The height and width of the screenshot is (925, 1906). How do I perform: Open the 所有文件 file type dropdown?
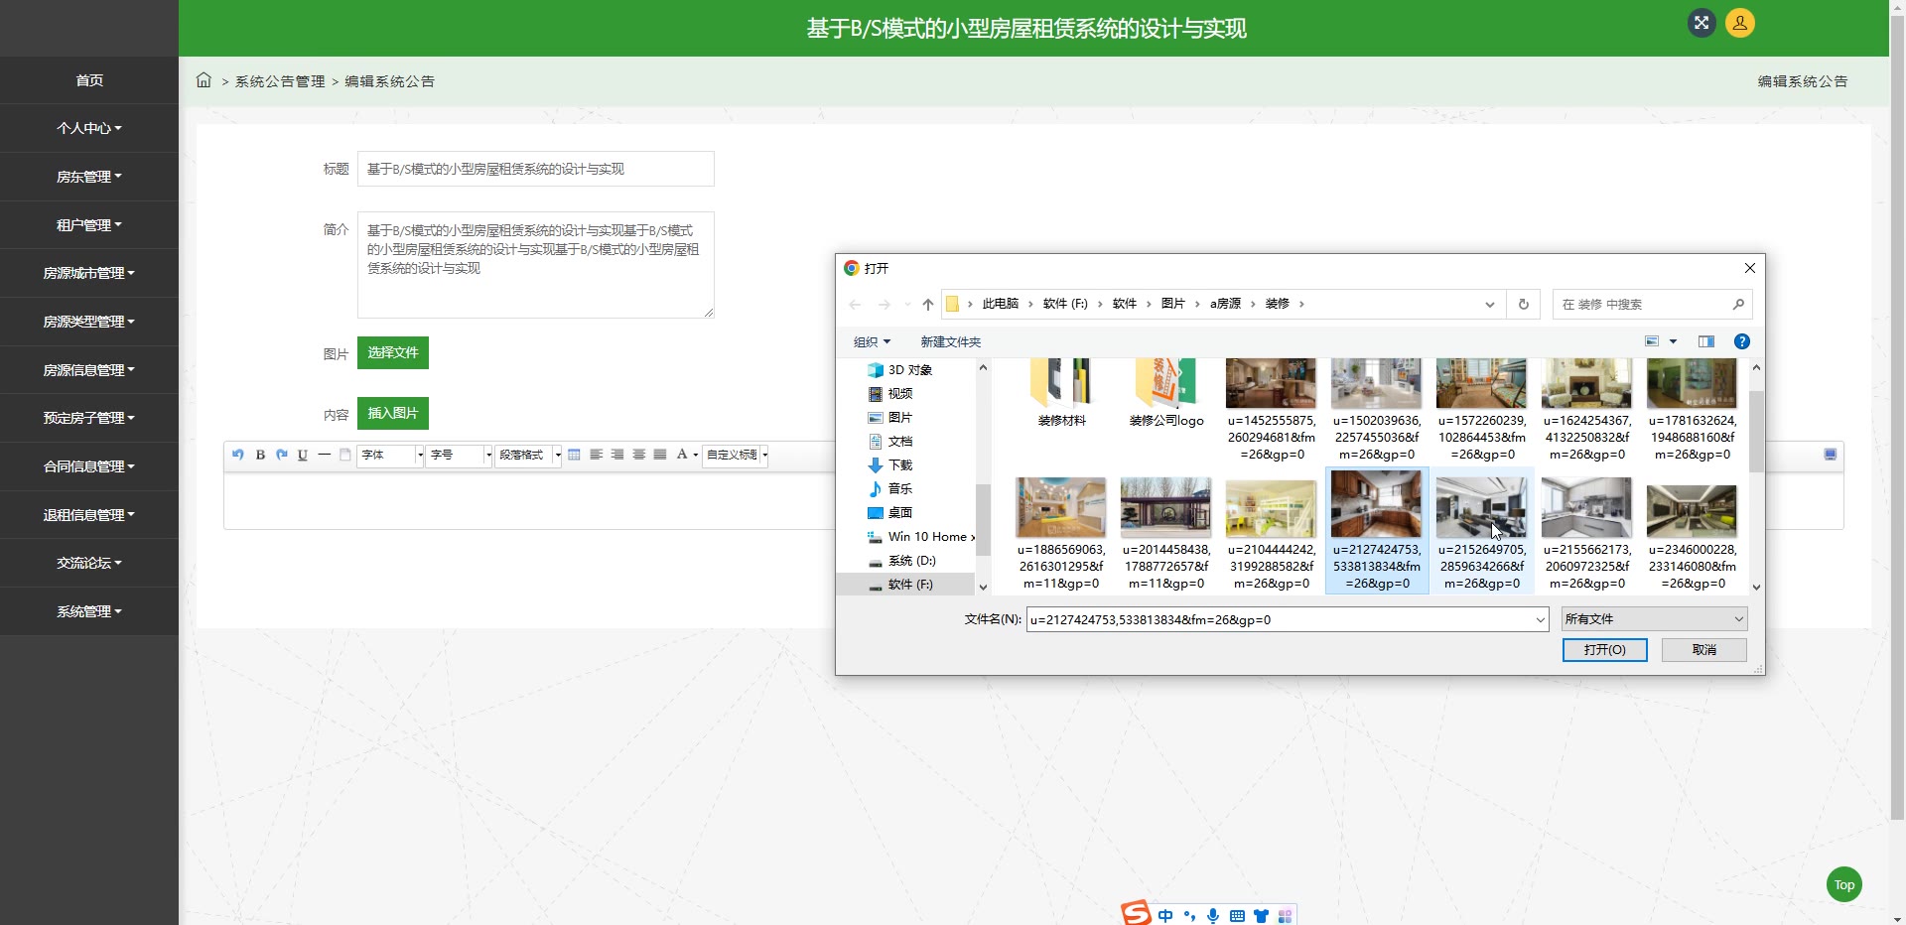1653,619
